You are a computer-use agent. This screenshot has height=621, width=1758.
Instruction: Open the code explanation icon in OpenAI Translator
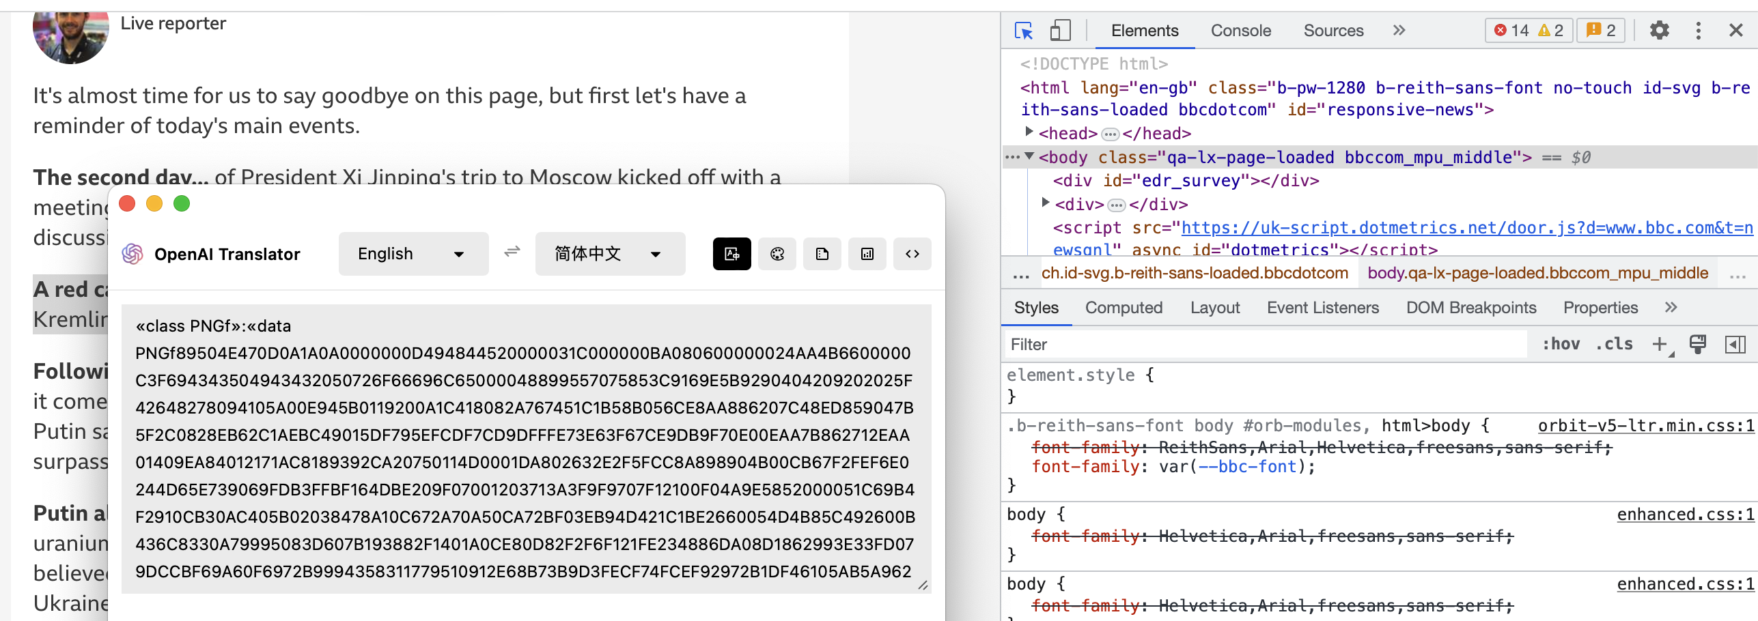[x=912, y=254]
